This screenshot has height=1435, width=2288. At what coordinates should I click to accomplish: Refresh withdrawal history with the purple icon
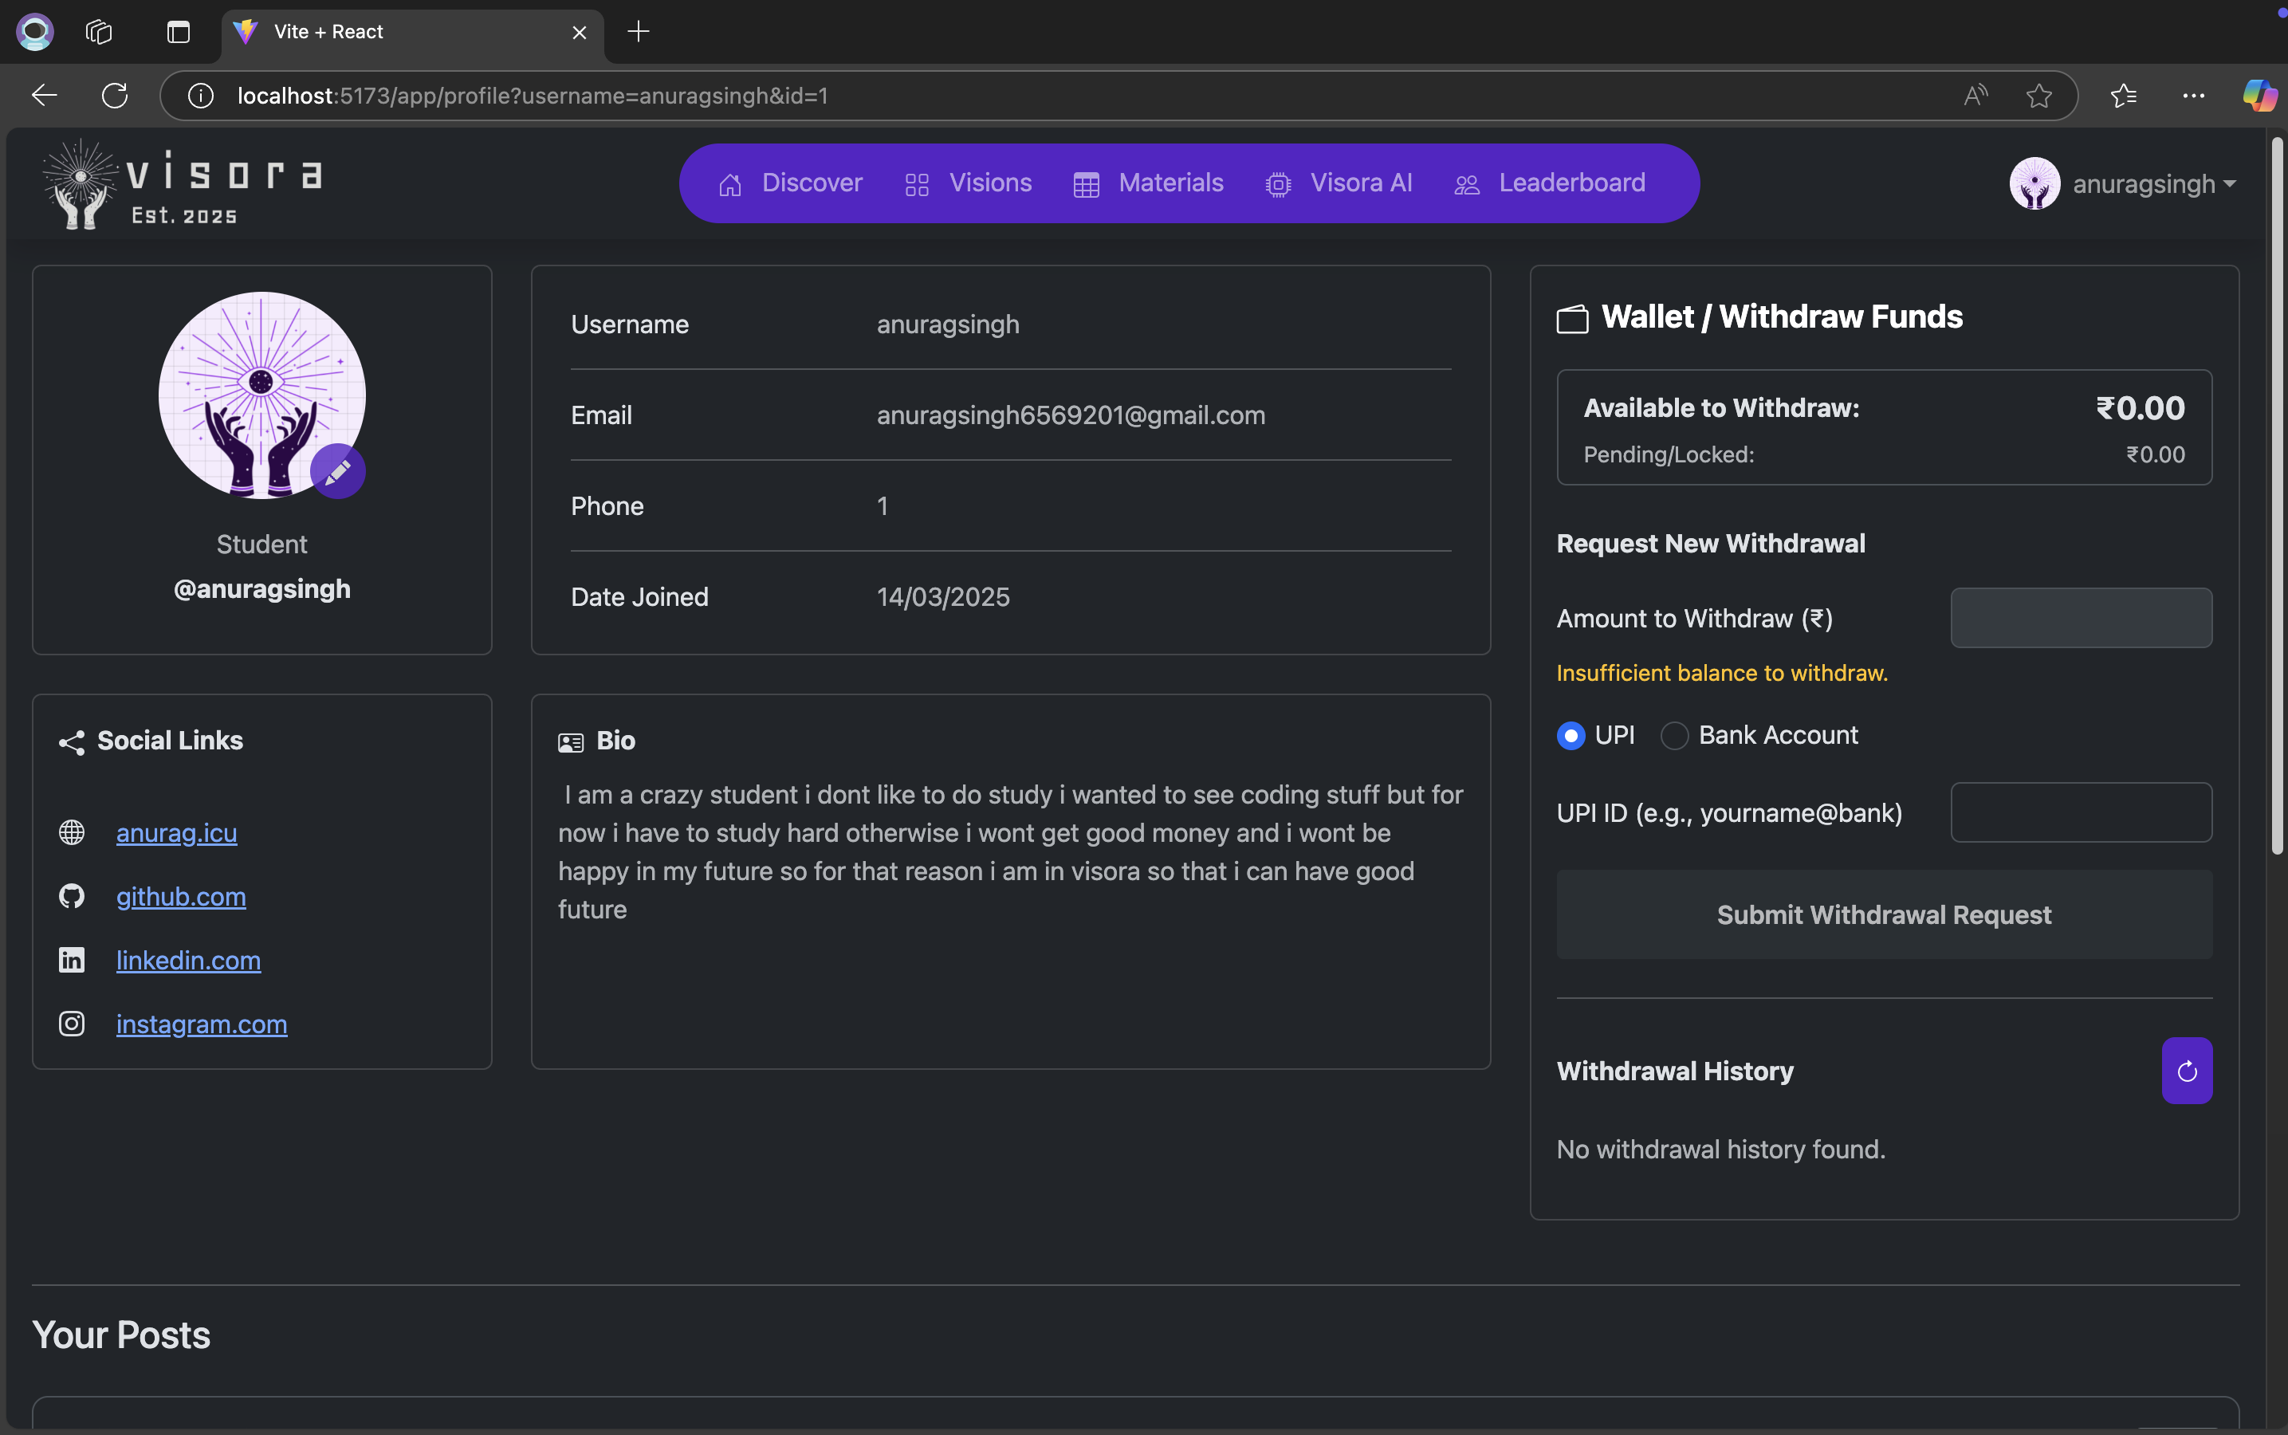pos(2187,1071)
